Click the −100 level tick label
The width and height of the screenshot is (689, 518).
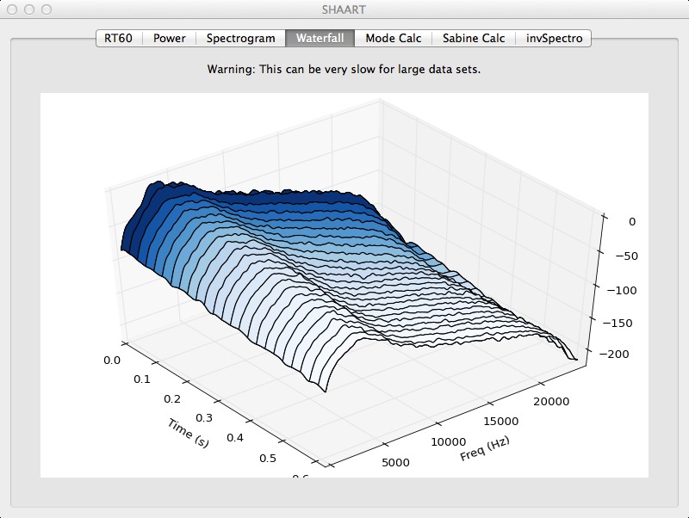coord(622,290)
